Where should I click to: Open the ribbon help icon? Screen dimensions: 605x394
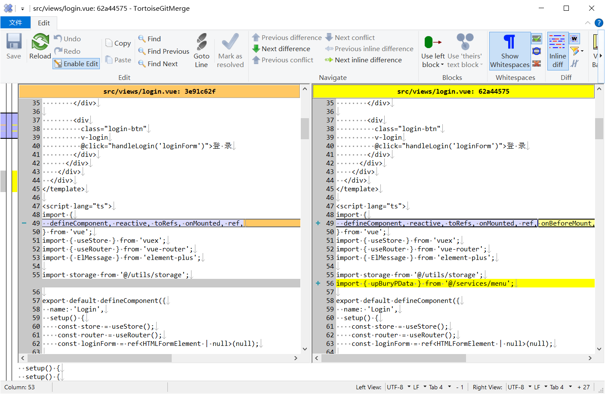[x=599, y=23]
